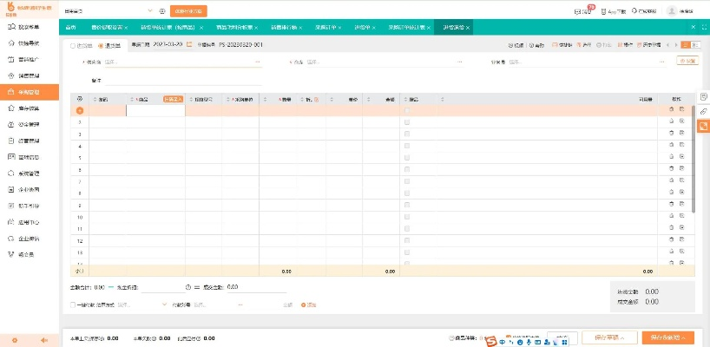The image size is (710, 347).
Task: Click the orange image icon on right edge
Action: click(704, 126)
